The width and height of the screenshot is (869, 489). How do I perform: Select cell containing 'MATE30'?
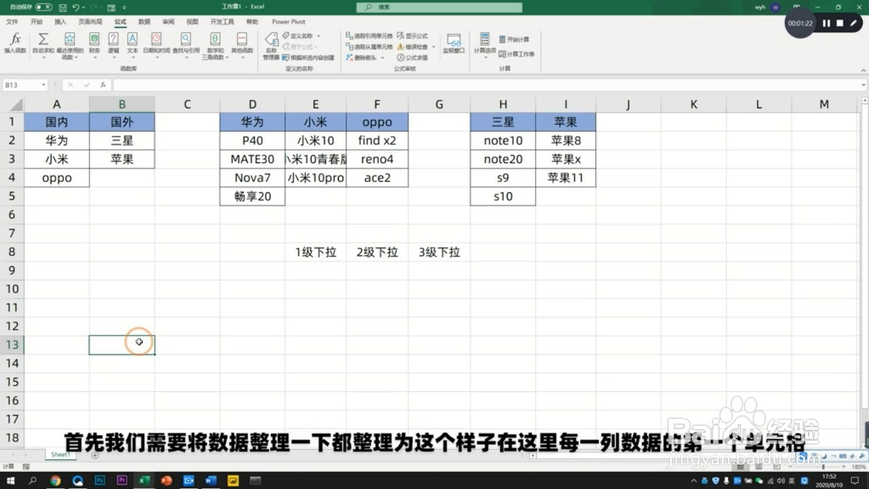[253, 159]
